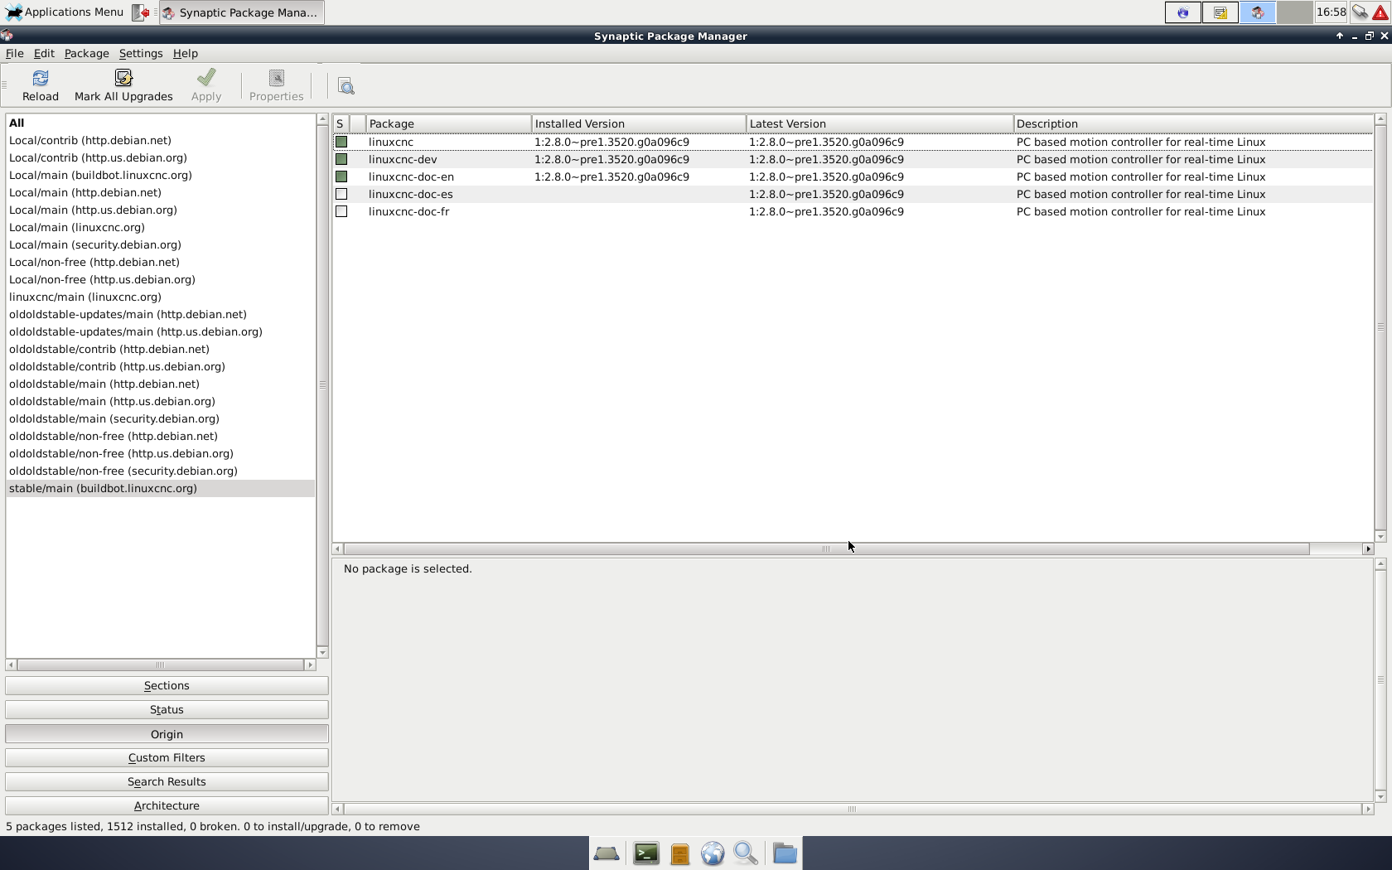Image resolution: width=1392 pixels, height=870 pixels.
Task: Open the Package menu
Action: click(x=87, y=53)
